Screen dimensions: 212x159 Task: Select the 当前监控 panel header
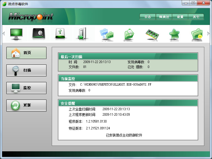[x=128, y=78]
